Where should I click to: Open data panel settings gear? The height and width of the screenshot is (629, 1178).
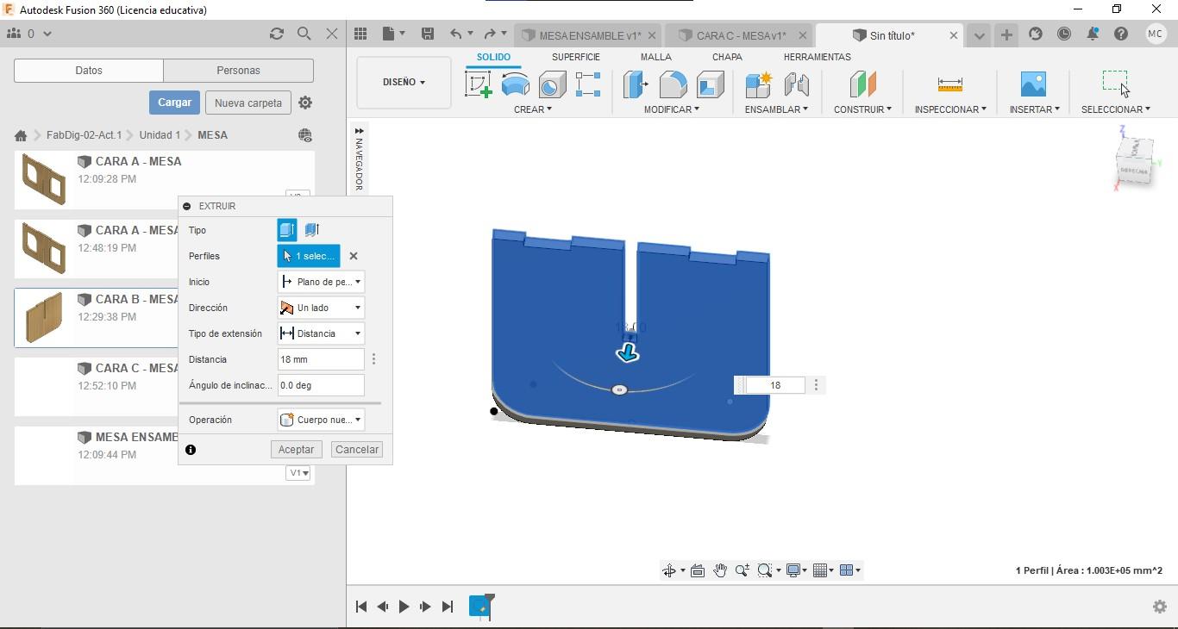pos(305,103)
